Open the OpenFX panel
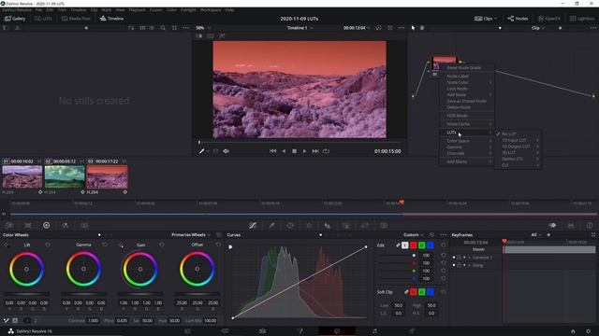Screen dimensions: 599x336 pyautogui.click(x=549, y=19)
